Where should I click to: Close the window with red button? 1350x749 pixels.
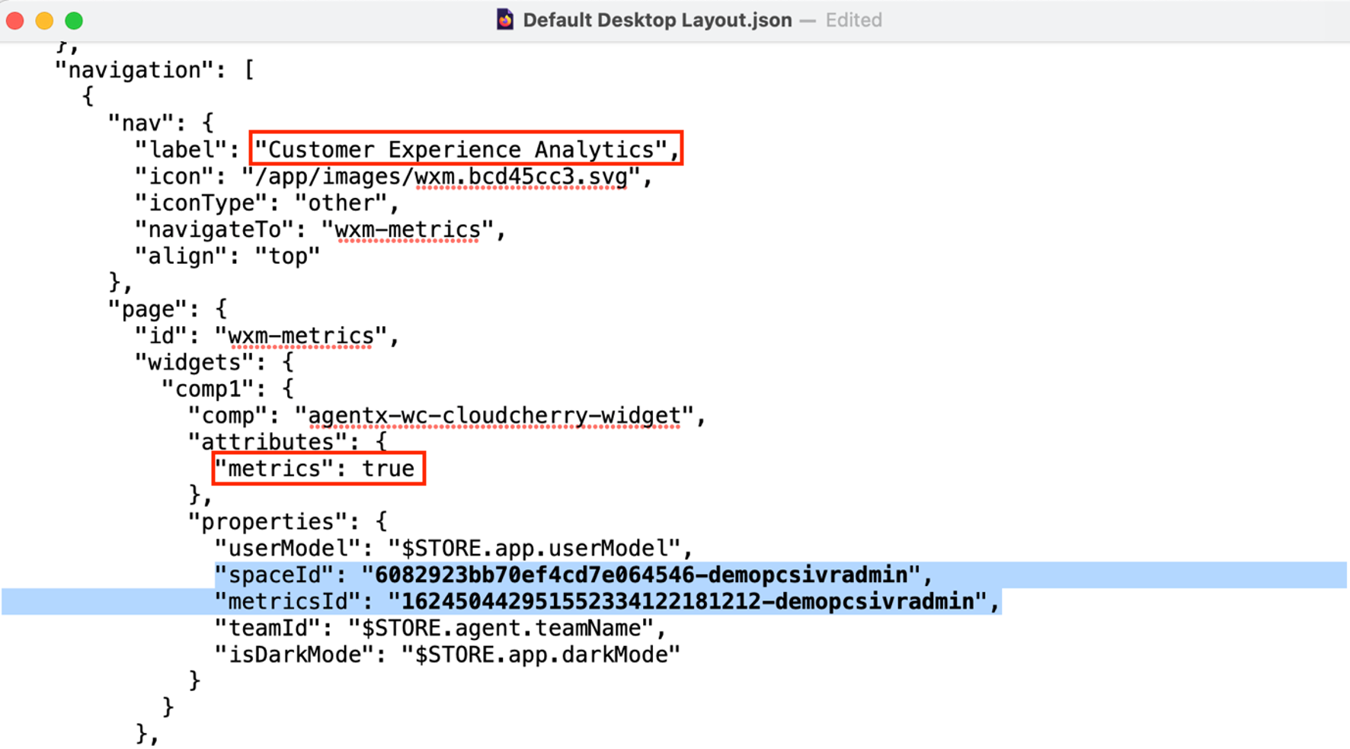(15, 21)
